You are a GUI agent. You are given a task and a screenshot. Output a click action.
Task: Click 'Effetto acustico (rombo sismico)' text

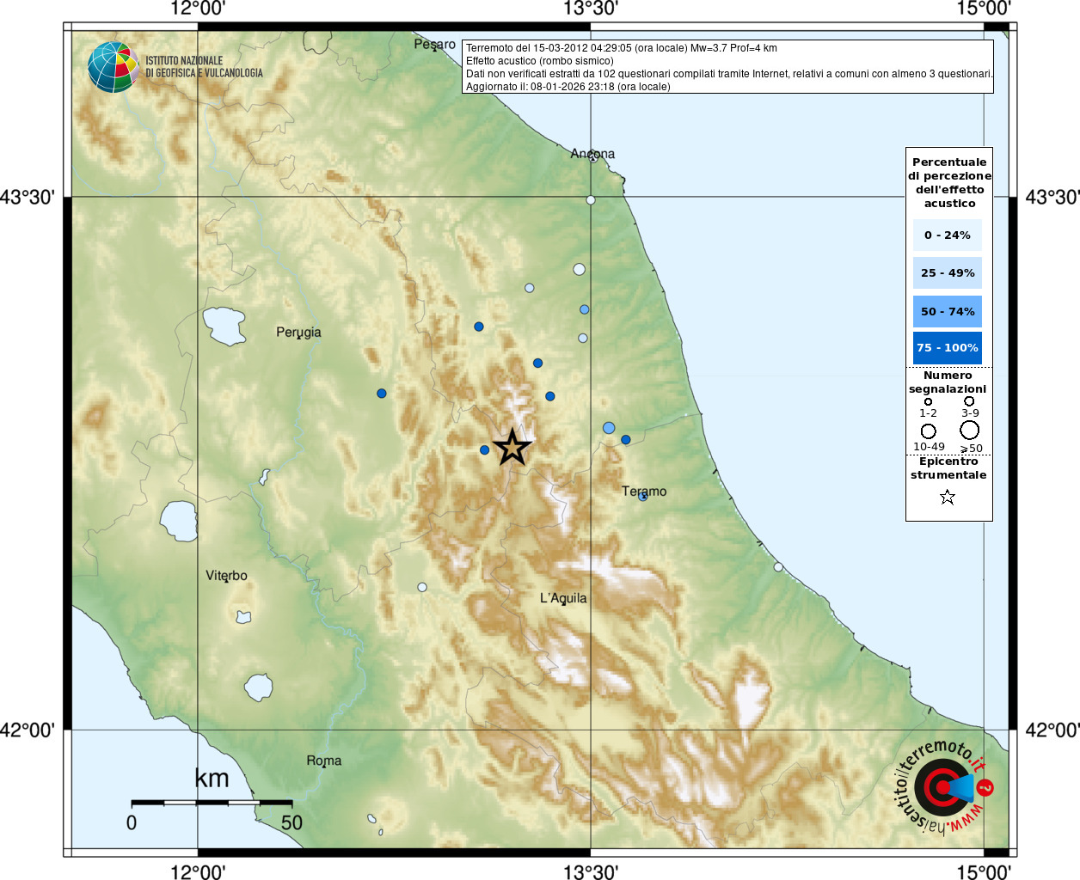click(540, 61)
